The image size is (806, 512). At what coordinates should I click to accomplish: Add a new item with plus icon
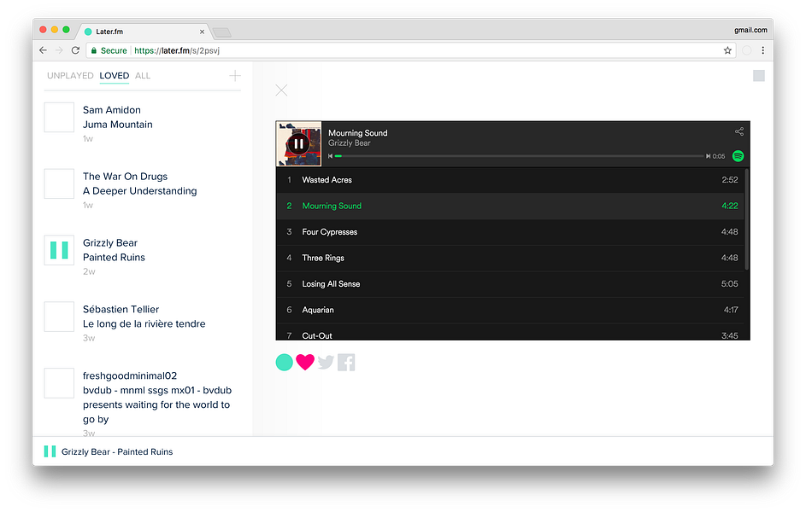click(x=235, y=76)
